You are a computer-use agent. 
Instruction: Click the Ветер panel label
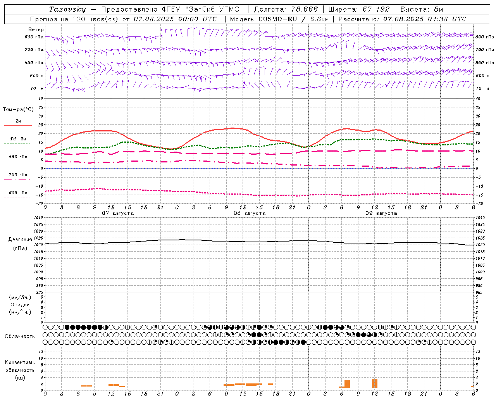[x=36, y=29]
